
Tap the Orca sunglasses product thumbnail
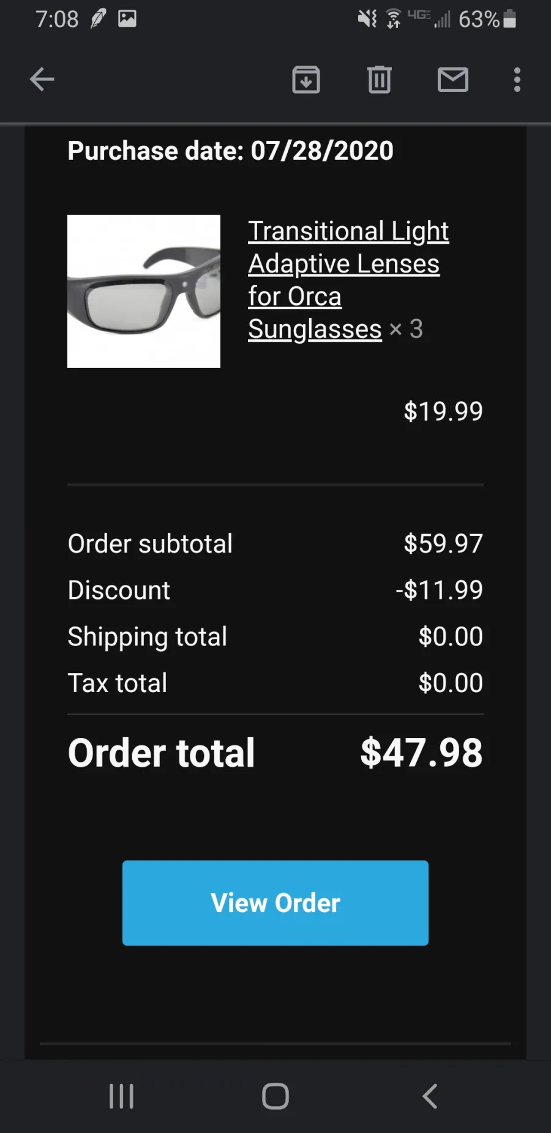coord(144,292)
